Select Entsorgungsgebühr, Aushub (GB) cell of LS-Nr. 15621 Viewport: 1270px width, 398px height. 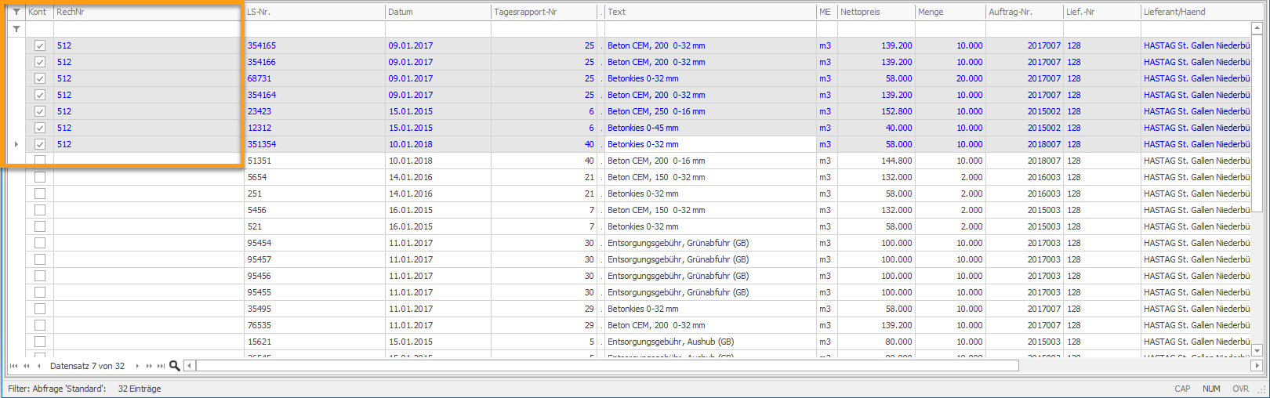710,342
